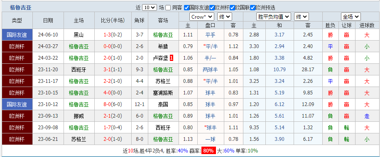
Task: Click the 3.90 draw odds value
Action: point(279,139)
